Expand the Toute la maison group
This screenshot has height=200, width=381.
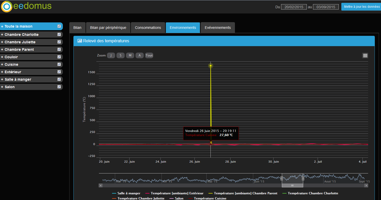[2, 27]
